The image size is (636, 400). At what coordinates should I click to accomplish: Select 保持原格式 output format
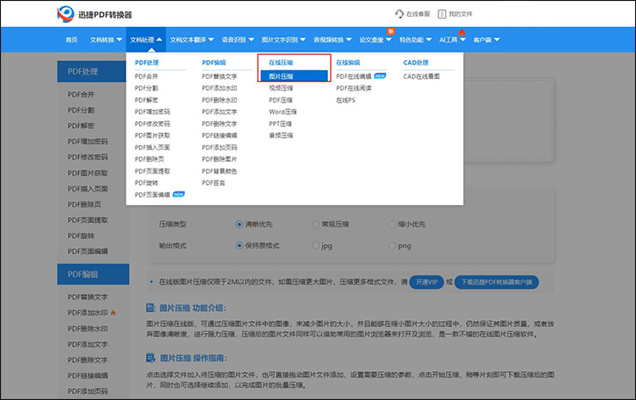click(x=239, y=246)
